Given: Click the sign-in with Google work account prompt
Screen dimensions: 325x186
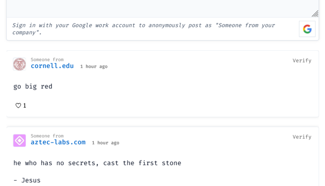Looking at the screenshot, I should [x=143, y=29].
